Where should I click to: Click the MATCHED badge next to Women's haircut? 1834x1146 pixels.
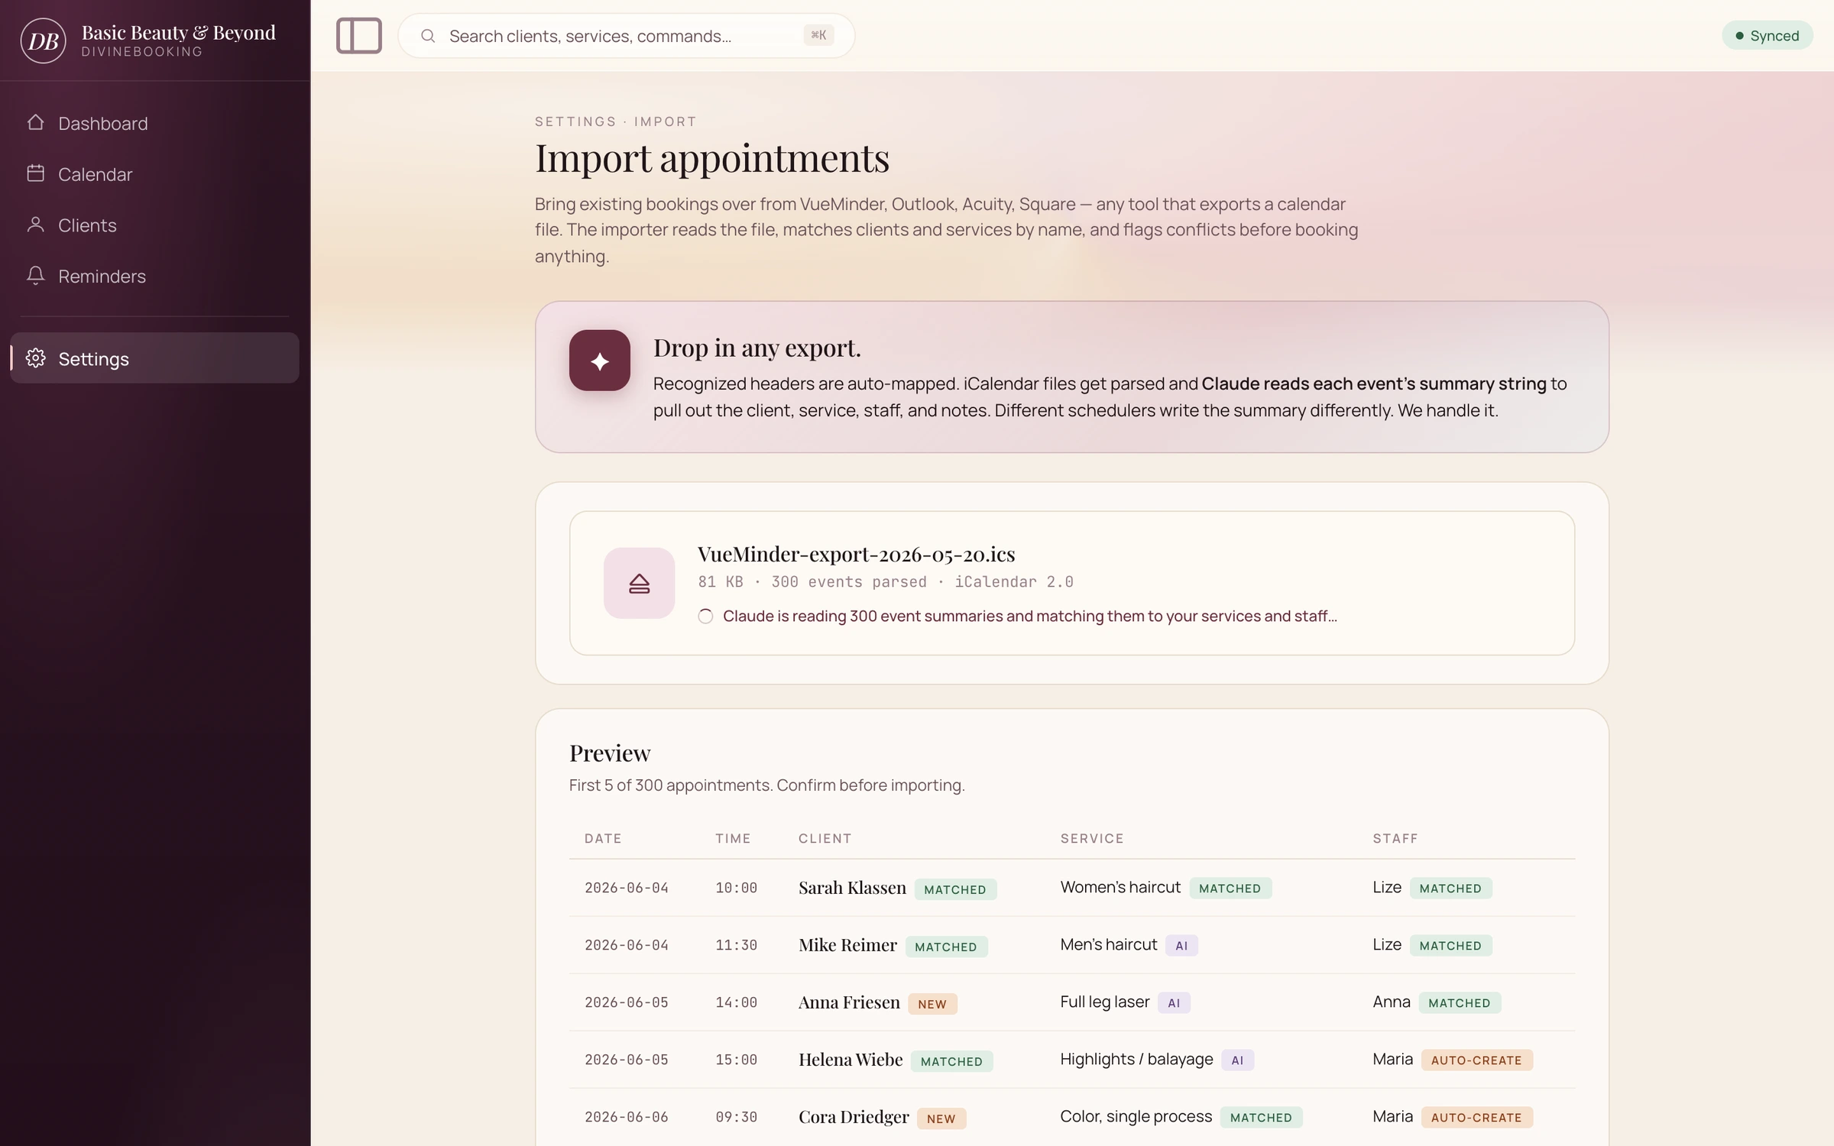(1230, 889)
